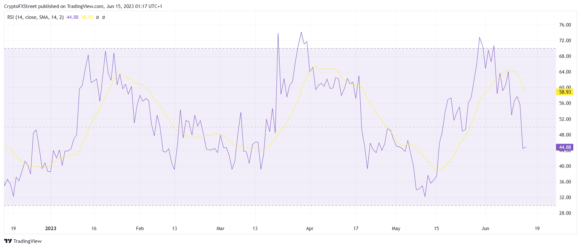Click the 2023 label on the time axis
The height and width of the screenshot is (248, 581).
[51, 229]
